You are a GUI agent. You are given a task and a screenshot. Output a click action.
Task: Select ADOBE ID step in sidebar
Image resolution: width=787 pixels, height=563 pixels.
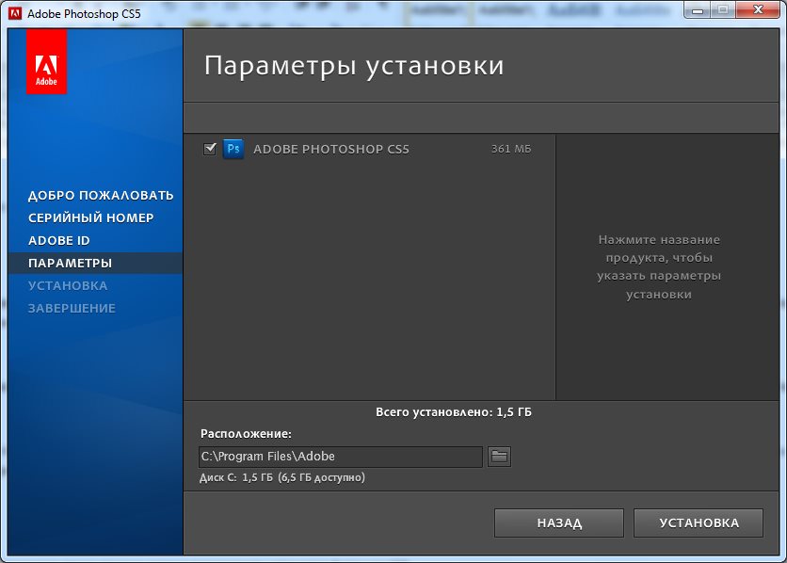(x=59, y=240)
